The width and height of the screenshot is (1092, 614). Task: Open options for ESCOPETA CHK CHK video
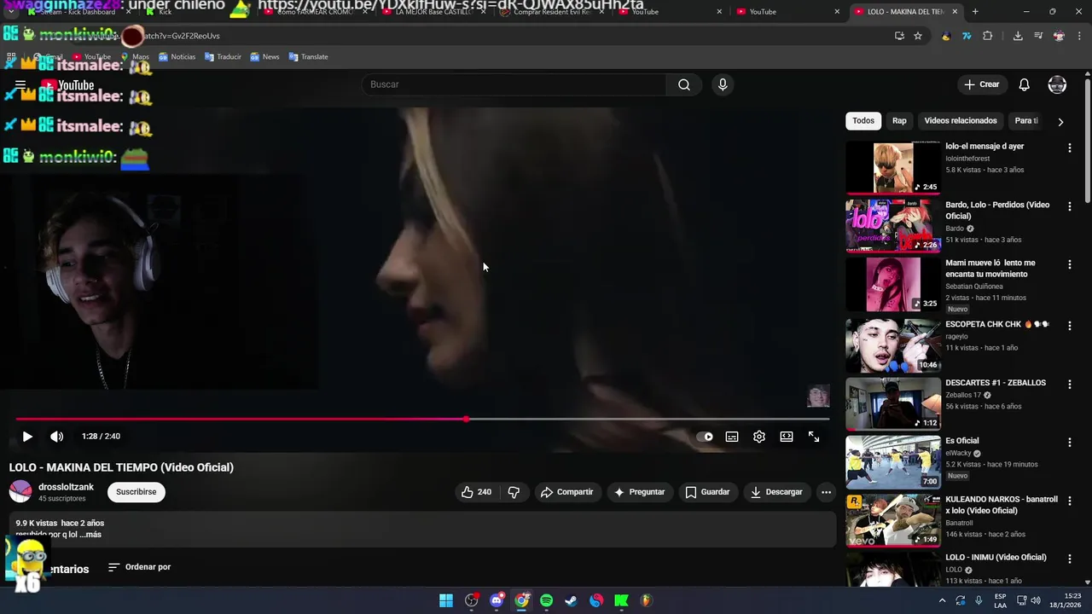point(1069,326)
